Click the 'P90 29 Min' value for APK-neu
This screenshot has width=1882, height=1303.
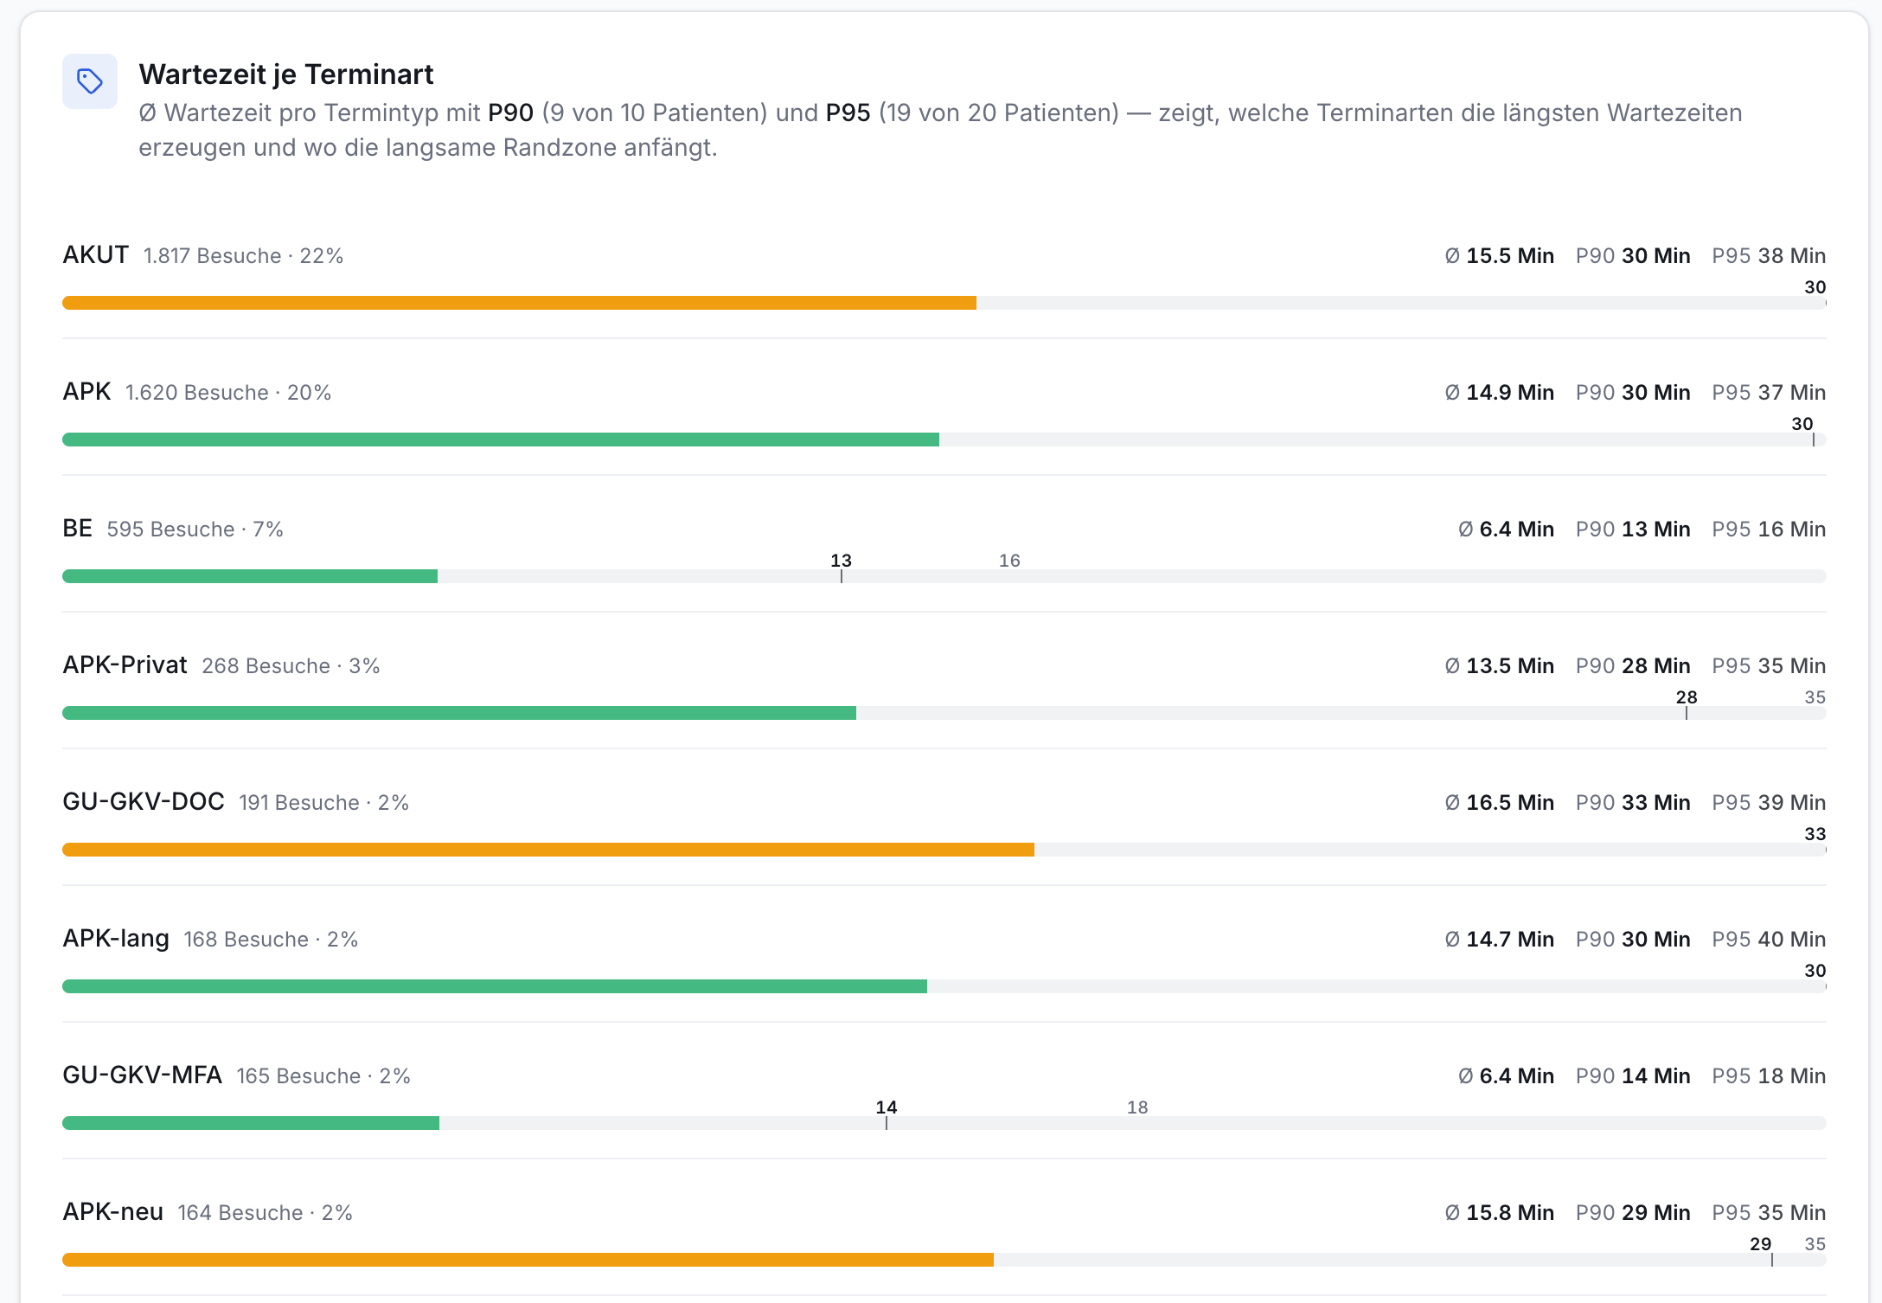click(1633, 1213)
